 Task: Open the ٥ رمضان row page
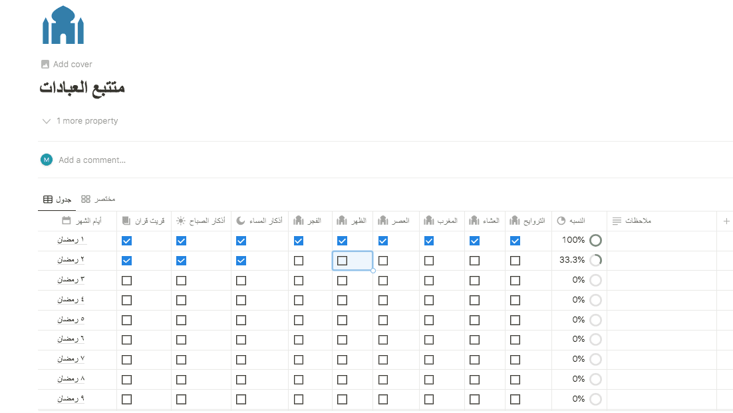(71, 320)
